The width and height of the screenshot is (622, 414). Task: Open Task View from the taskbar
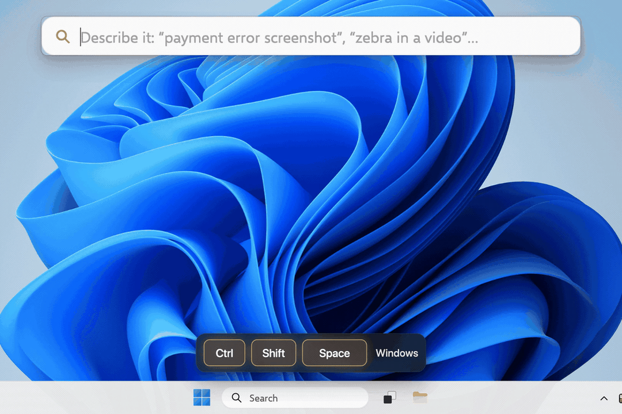coord(389,397)
